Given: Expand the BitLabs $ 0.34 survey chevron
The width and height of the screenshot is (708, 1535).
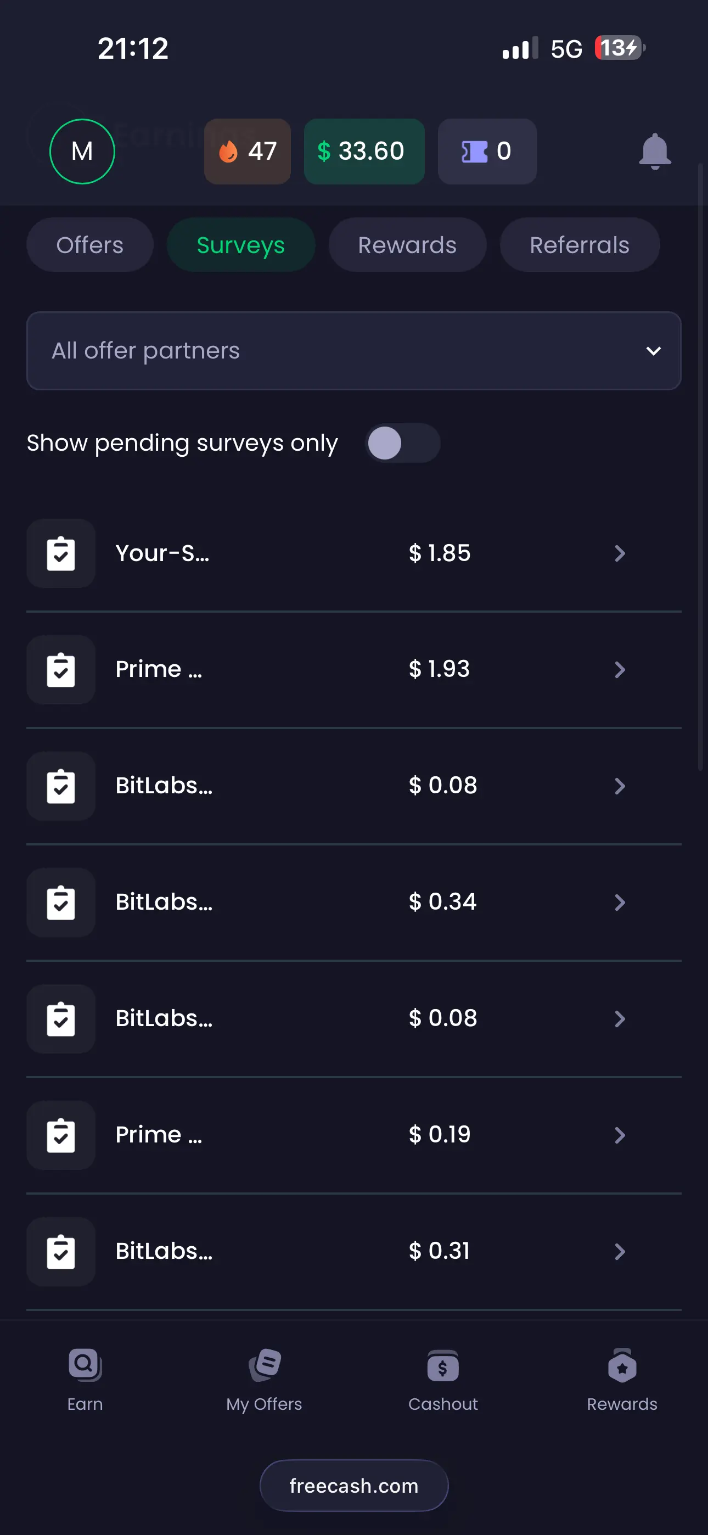Looking at the screenshot, I should (620, 902).
